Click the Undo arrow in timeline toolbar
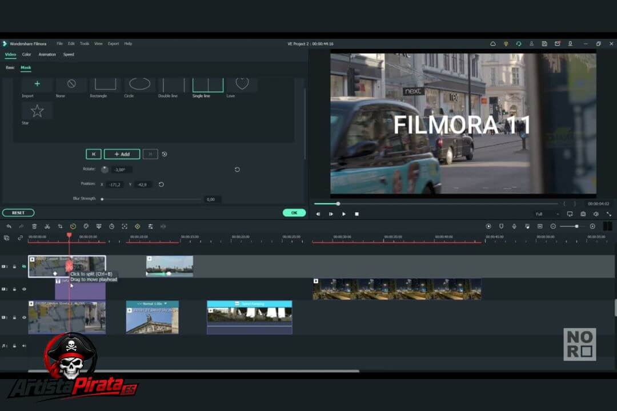 [9, 226]
